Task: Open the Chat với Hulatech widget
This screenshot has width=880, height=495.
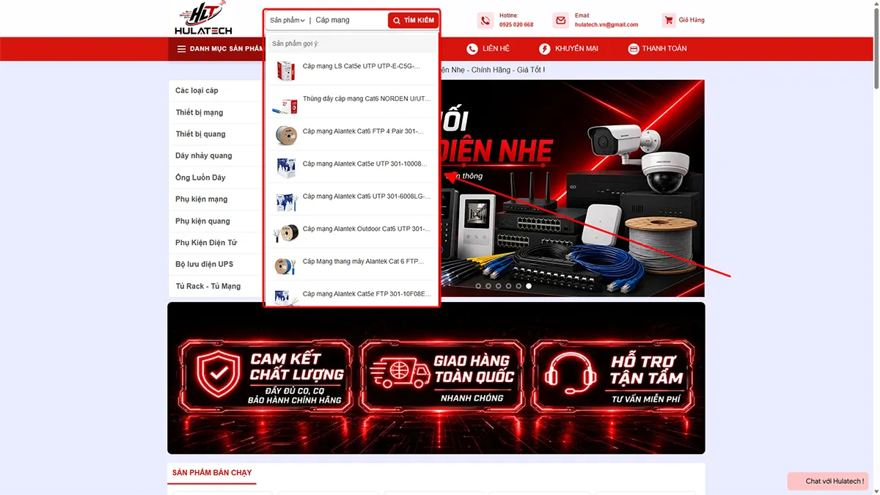Action: 827,481
